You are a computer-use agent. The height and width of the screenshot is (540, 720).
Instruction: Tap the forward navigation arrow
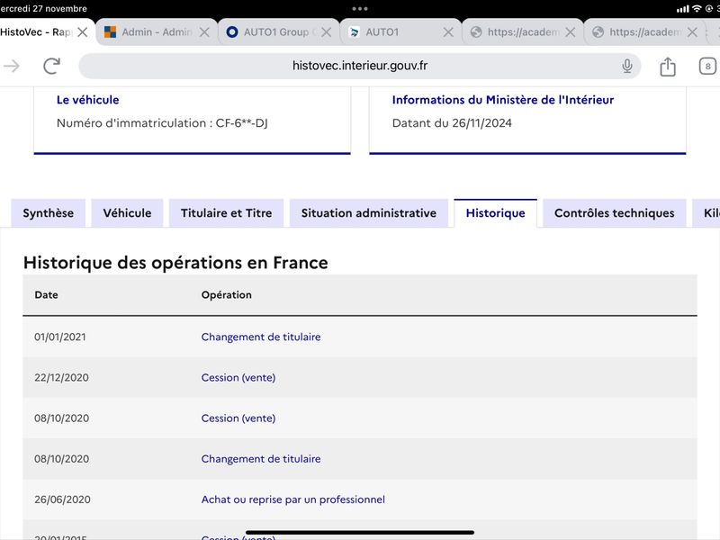(12, 66)
